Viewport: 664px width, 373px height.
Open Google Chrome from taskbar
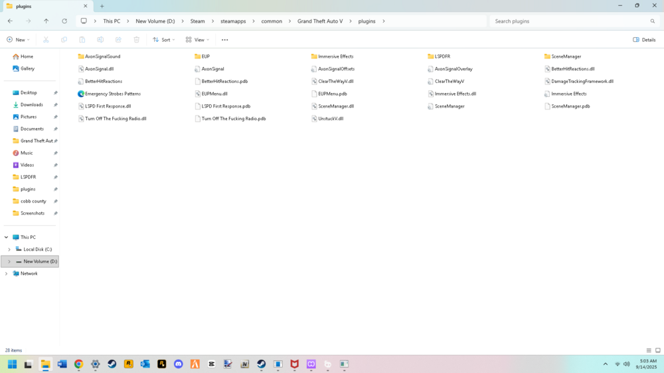pyautogui.click(x=79, y=364)
